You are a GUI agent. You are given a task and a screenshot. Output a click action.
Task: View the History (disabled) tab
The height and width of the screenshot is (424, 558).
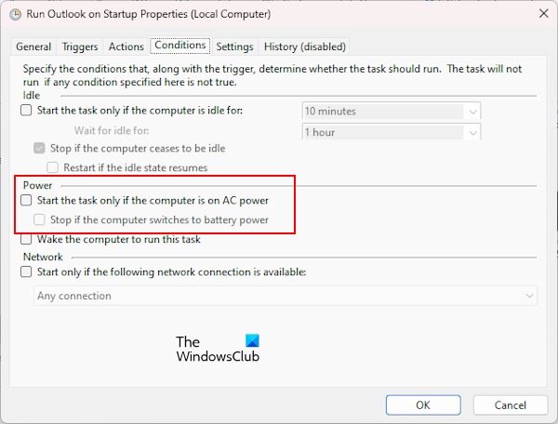[304, 46]
